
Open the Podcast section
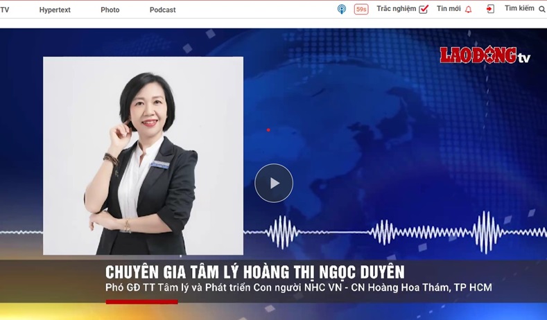click(162, 10)
